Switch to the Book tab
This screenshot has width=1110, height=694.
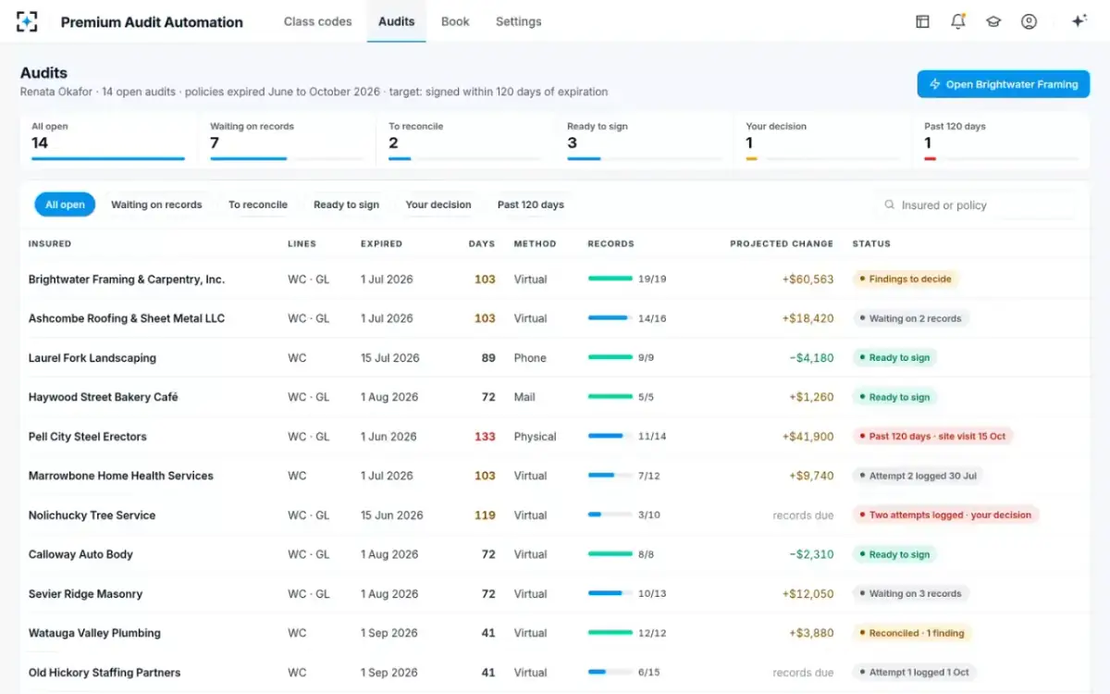pyautogui.click(x=455, y=21)
